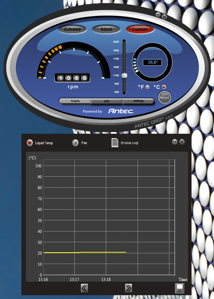This screenshot has height=299, width=214.
Task: Select the Silent fan mode
Action: 106,29
